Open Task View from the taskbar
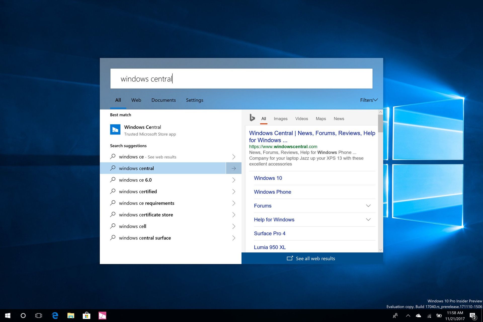483x322 pixels. (x=38, y=315)
